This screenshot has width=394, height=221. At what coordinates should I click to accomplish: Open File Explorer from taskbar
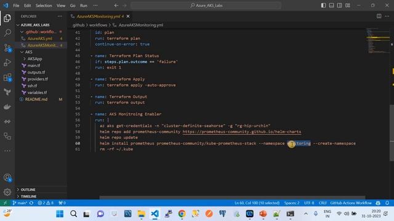(141, 214)
